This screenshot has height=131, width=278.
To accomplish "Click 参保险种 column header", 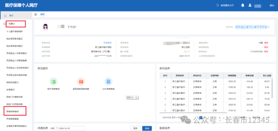I will [x=180, y=75].
